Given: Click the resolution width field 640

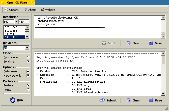Looking at the screenshot, I should [x=9, y=22].
